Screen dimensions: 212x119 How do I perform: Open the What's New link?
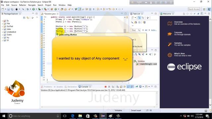[179, 54]
